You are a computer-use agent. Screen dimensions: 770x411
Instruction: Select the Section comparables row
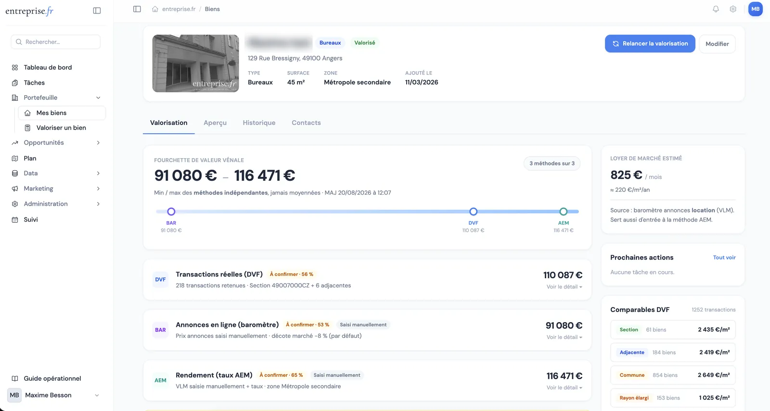pyautogui.click(x=673, y=330)
